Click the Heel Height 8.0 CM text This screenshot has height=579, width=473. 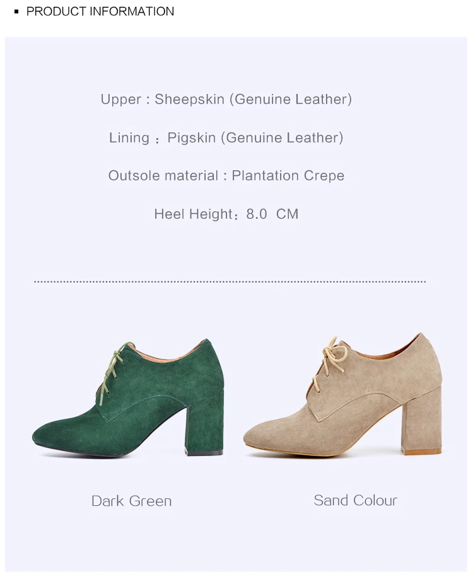click(x=226, y=214)
